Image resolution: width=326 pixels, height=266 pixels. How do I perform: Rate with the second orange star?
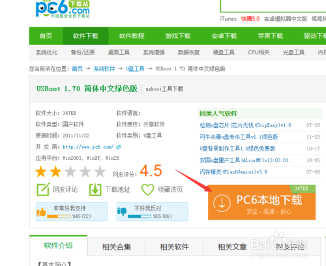click(x=55, y=171)
